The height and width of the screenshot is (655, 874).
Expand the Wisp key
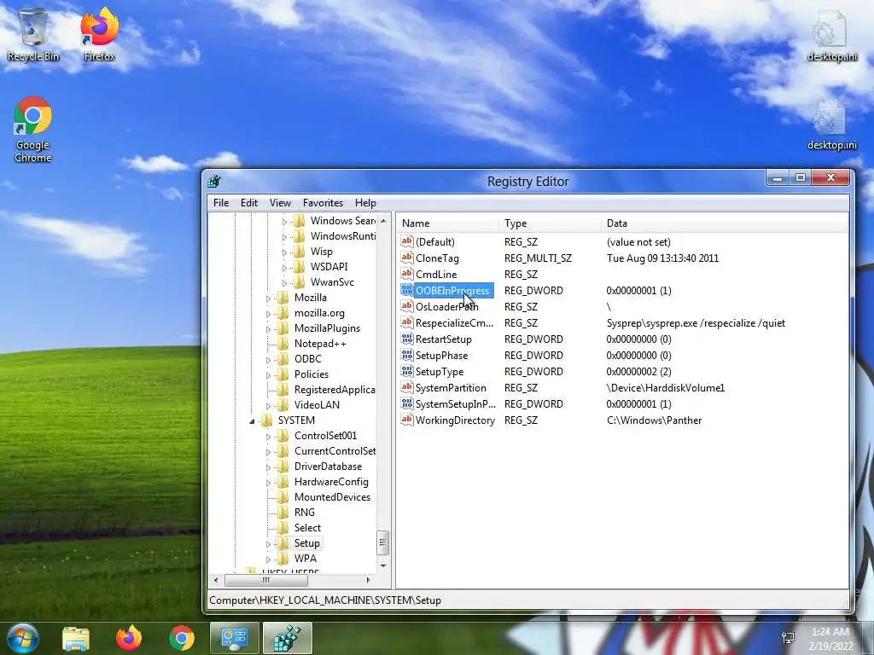point(284,252)
